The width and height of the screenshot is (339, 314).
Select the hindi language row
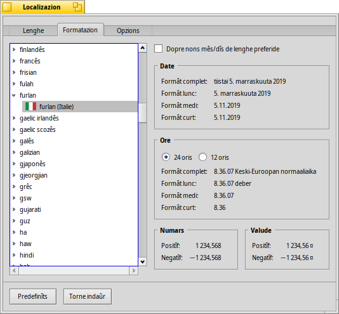pos(74,255)
